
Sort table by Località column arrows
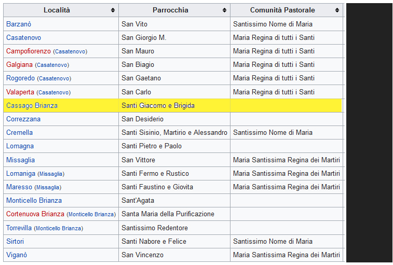[113, 10]
